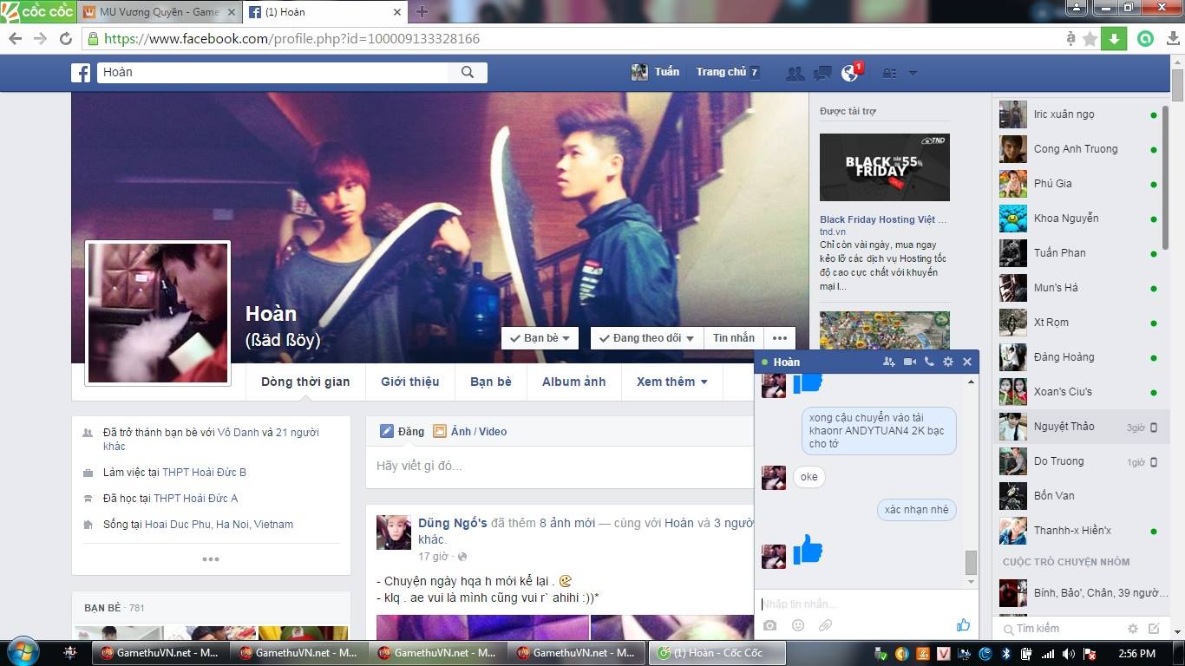Open the Bạn bè friend status dropdown
Screen dimensions: 1185x666
click(540, 338)
